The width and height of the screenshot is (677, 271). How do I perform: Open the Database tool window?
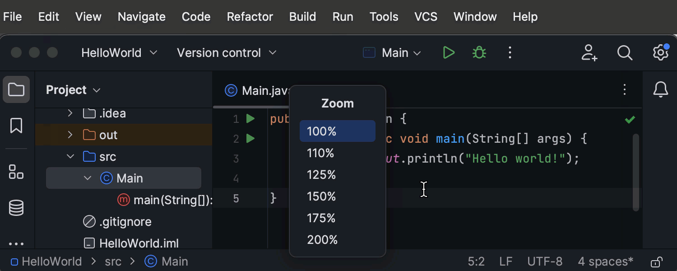pos(16,208)
